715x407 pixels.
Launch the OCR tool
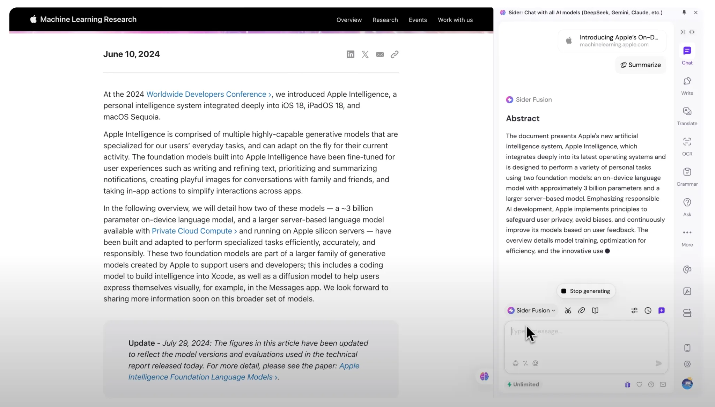[x=687, y=146]
